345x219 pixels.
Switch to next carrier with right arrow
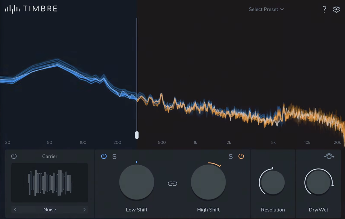pos(84,210)
